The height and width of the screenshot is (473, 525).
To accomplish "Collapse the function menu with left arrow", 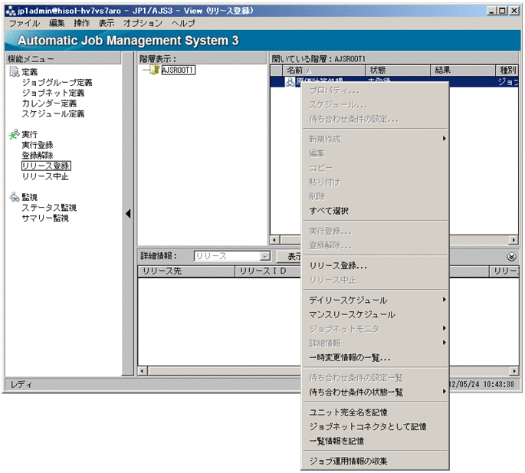I will pyautogui.click(x=128, y=214).
